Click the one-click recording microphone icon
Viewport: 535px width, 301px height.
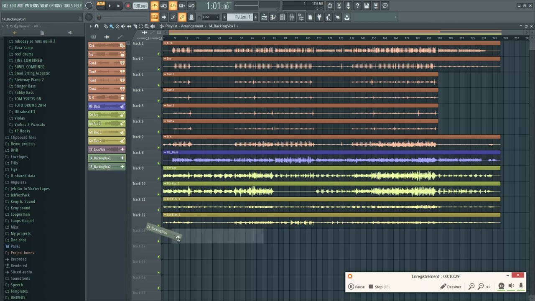[348, 6]
